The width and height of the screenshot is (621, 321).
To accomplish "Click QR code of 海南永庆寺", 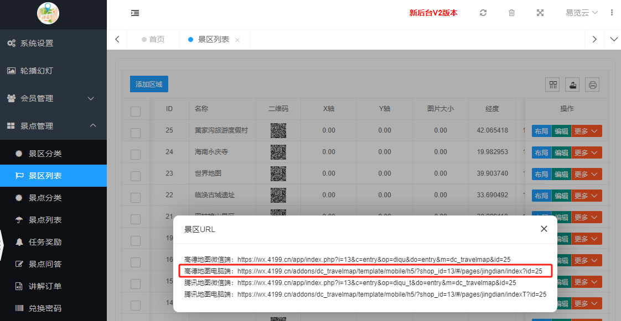I will (278, 152).
